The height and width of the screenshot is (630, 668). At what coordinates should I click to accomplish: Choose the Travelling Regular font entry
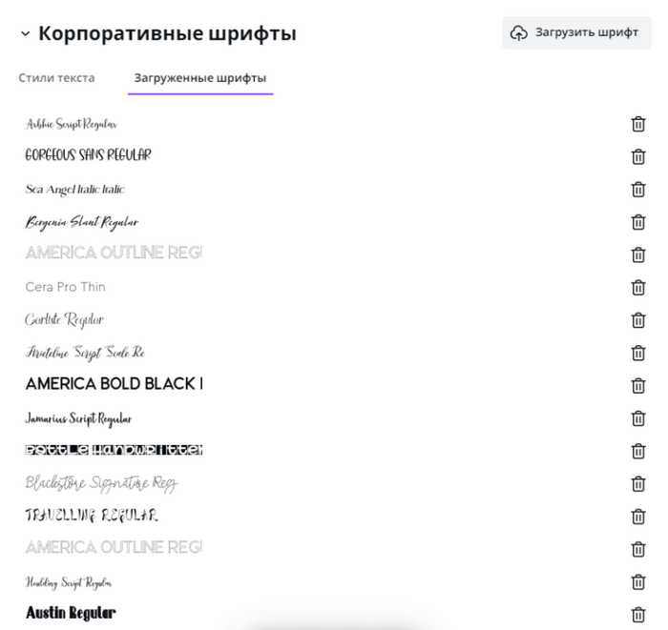point(91,516)
